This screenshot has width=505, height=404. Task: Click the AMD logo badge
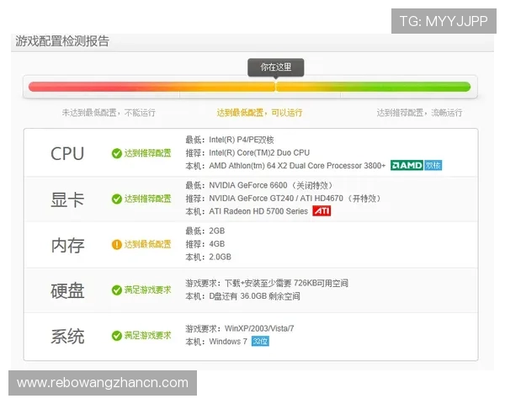click(407, 165)
